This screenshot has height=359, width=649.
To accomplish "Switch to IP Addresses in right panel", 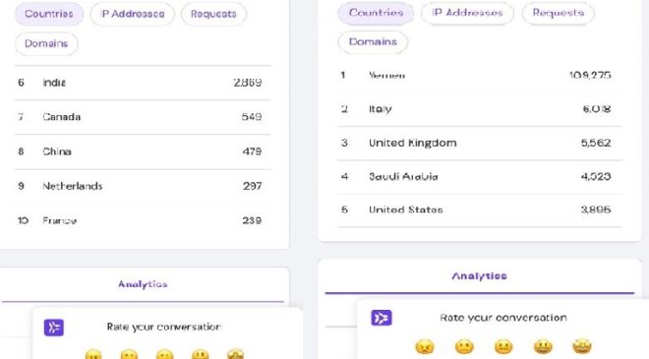I will [467, 13].
